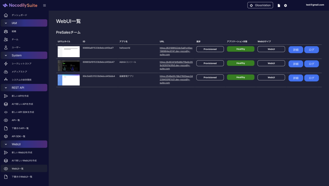Click the 新しいAPIを作成 send icon

coord(6,96)
